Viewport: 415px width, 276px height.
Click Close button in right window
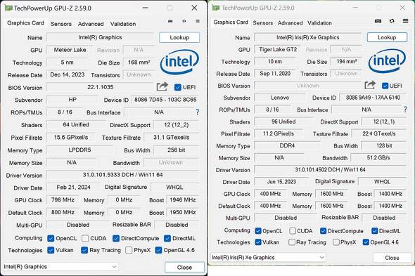click(x=392, y=258)
